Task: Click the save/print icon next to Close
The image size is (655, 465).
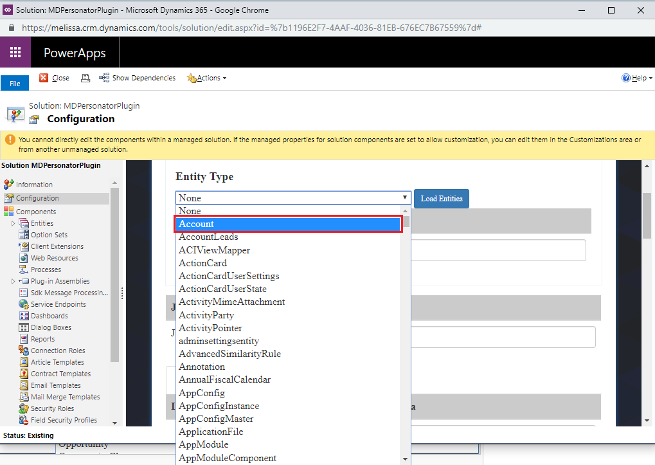Action: 85,78
